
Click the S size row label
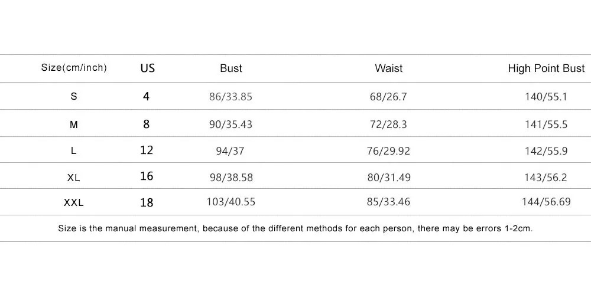pos(73,96)
